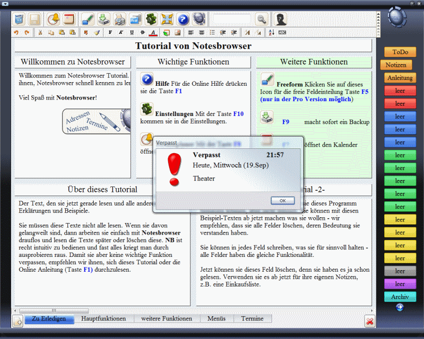
Task: Copy selection with the copy icon
Action: (x=51, y=32)
